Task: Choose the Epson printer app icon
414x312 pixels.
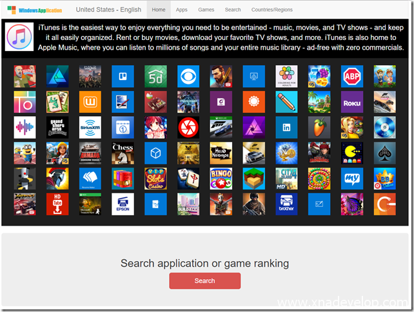Action: point(123,204)
